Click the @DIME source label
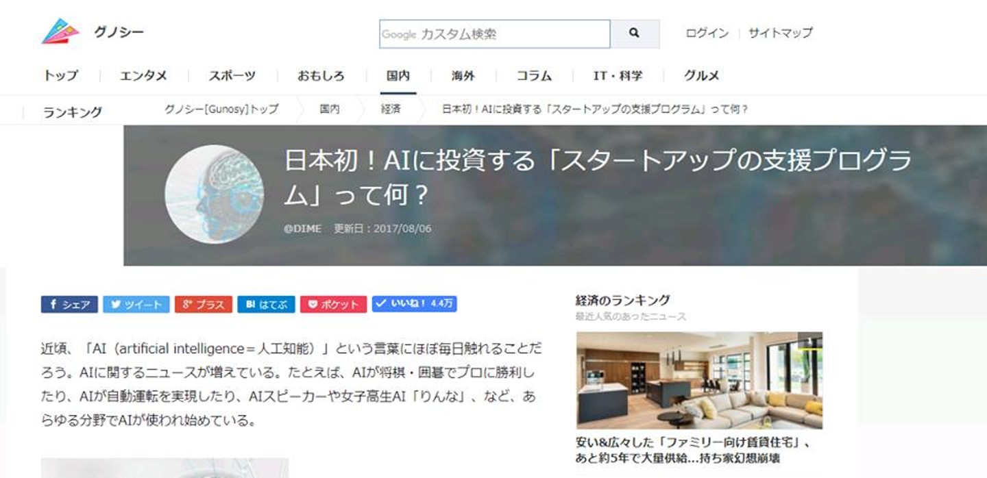 pyautogui.click(x=302, y=229)
